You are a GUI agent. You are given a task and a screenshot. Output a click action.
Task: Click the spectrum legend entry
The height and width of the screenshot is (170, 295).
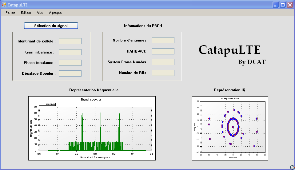47,104
